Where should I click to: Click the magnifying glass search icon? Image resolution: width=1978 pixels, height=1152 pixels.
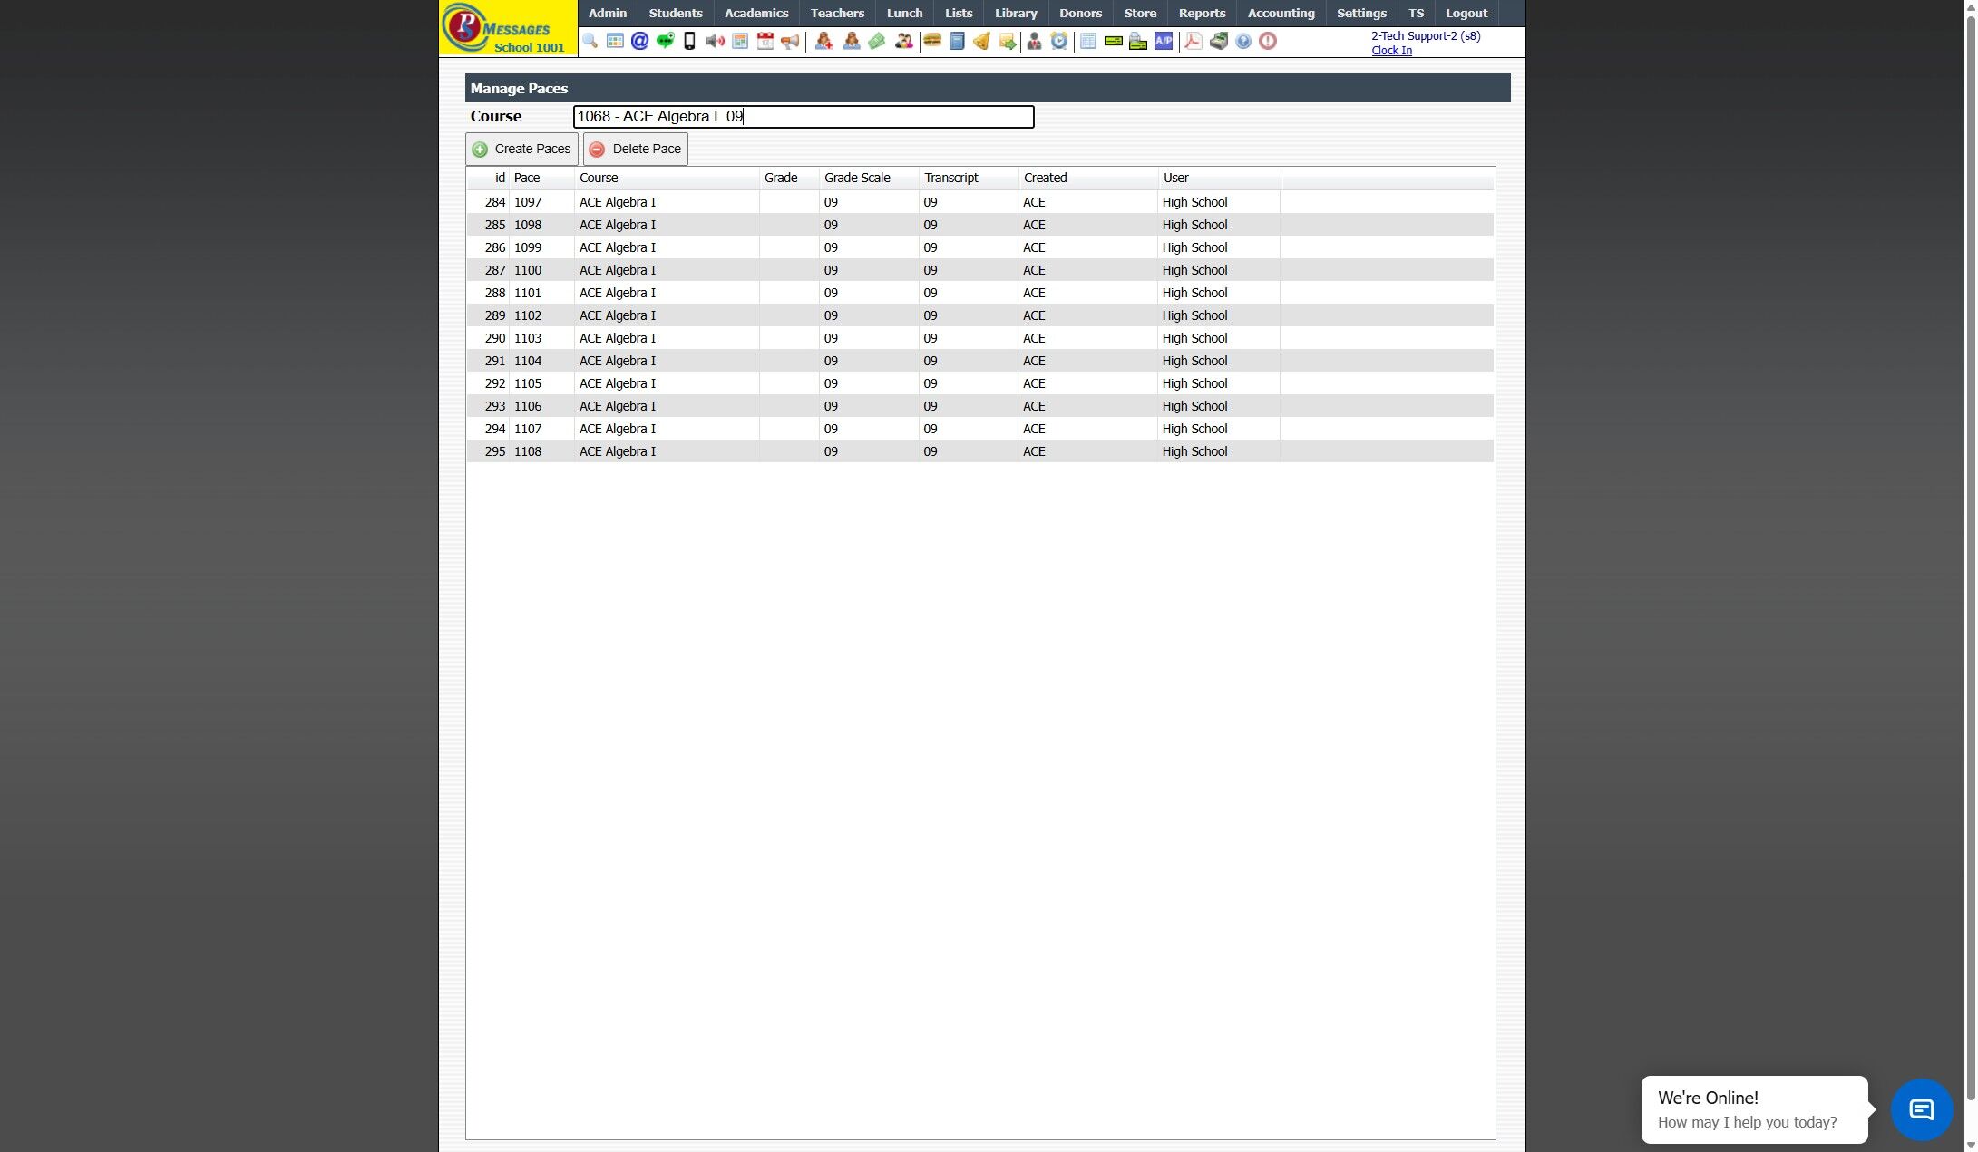point(590,41)
